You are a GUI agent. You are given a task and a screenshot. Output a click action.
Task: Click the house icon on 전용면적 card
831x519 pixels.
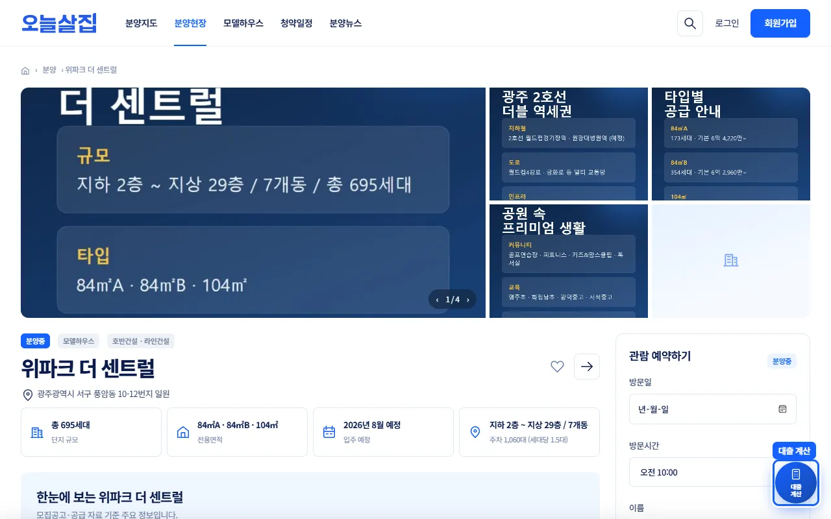(x=183, y=432)
